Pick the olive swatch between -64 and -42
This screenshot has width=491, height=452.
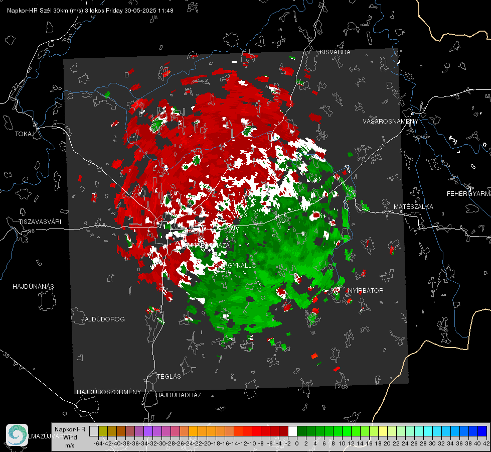point(103,431)
